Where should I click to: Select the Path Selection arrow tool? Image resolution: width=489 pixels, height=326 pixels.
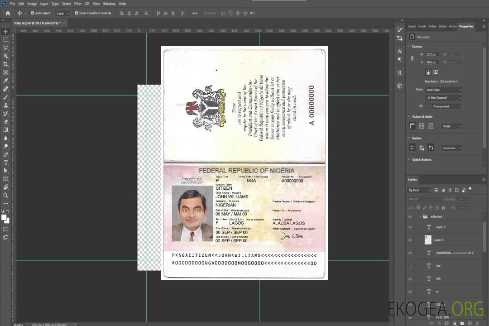tap(5, 171)
